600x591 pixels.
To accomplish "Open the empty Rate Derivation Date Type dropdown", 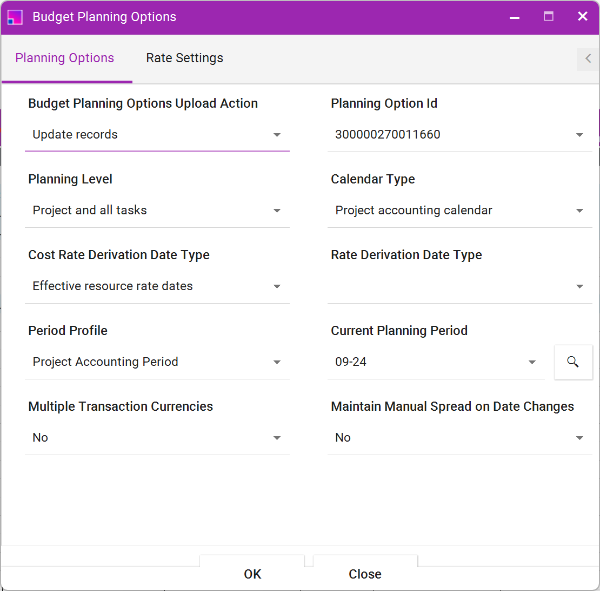I will coord(579,286).
